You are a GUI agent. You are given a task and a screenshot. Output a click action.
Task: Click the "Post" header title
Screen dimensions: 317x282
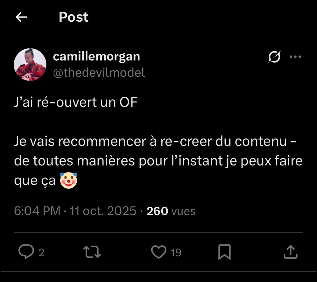(x=74, y=17)
